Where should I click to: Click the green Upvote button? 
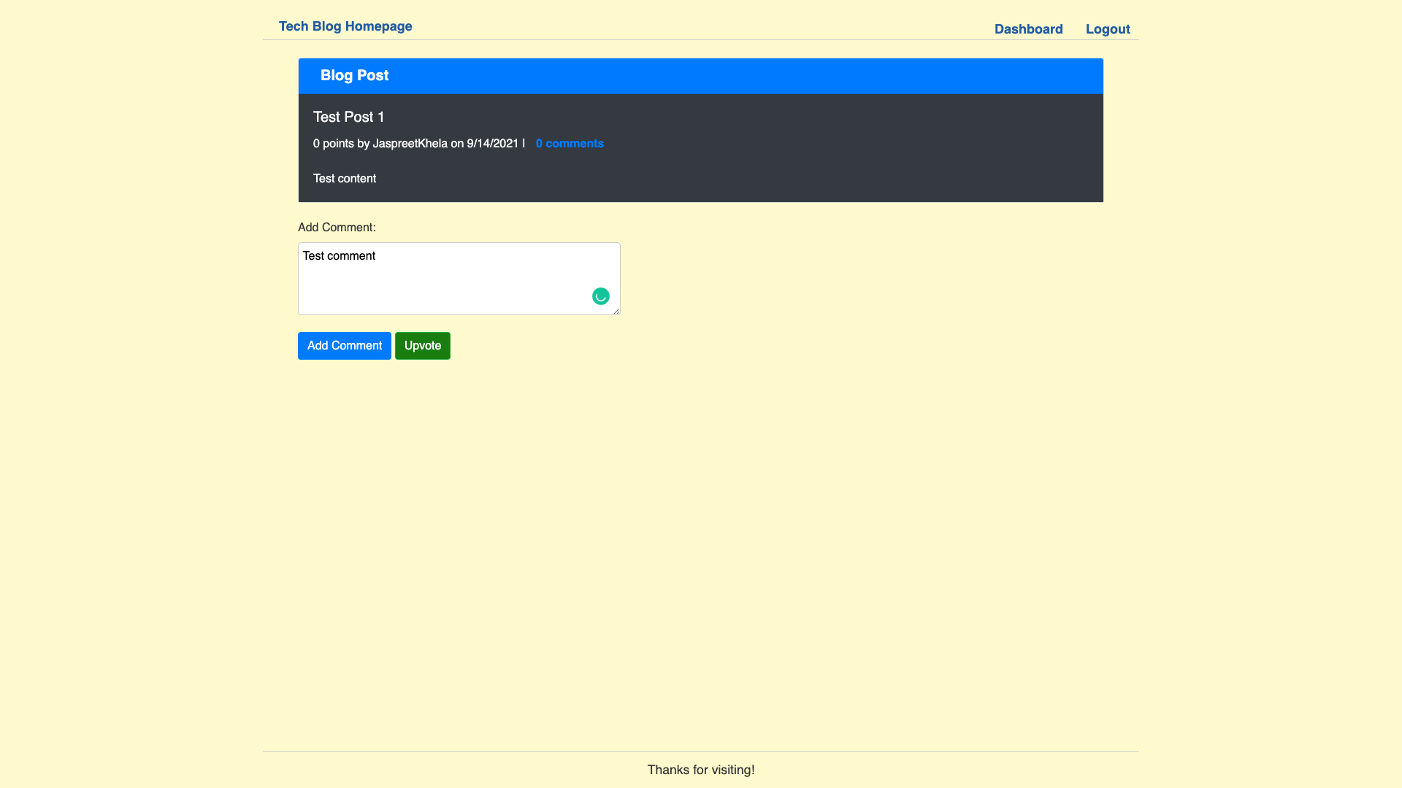tap(422, 345)
